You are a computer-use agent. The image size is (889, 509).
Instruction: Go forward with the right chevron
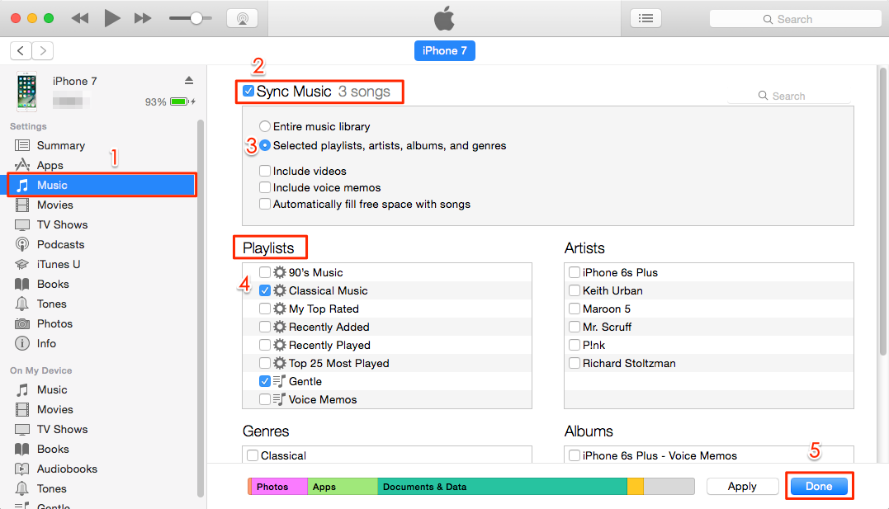click(43, 51)
